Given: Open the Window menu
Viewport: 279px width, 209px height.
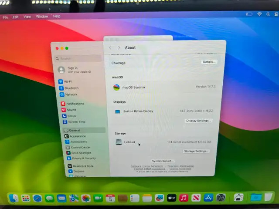Looking at the screenshot, I should click(x=42, y=17).
